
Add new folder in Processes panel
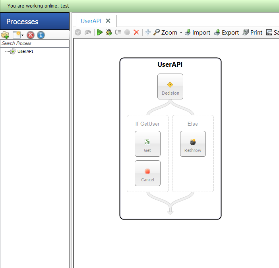5,35
